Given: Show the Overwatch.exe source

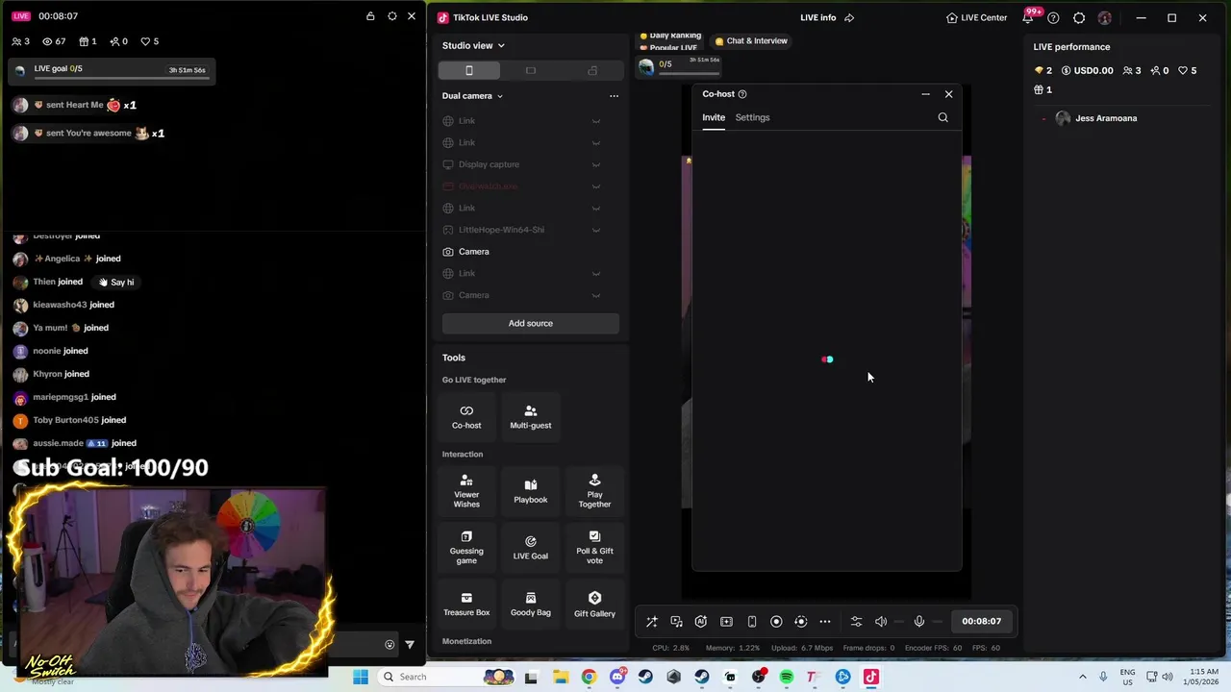Looking at the screenshot, I should [x=596, y=186].
